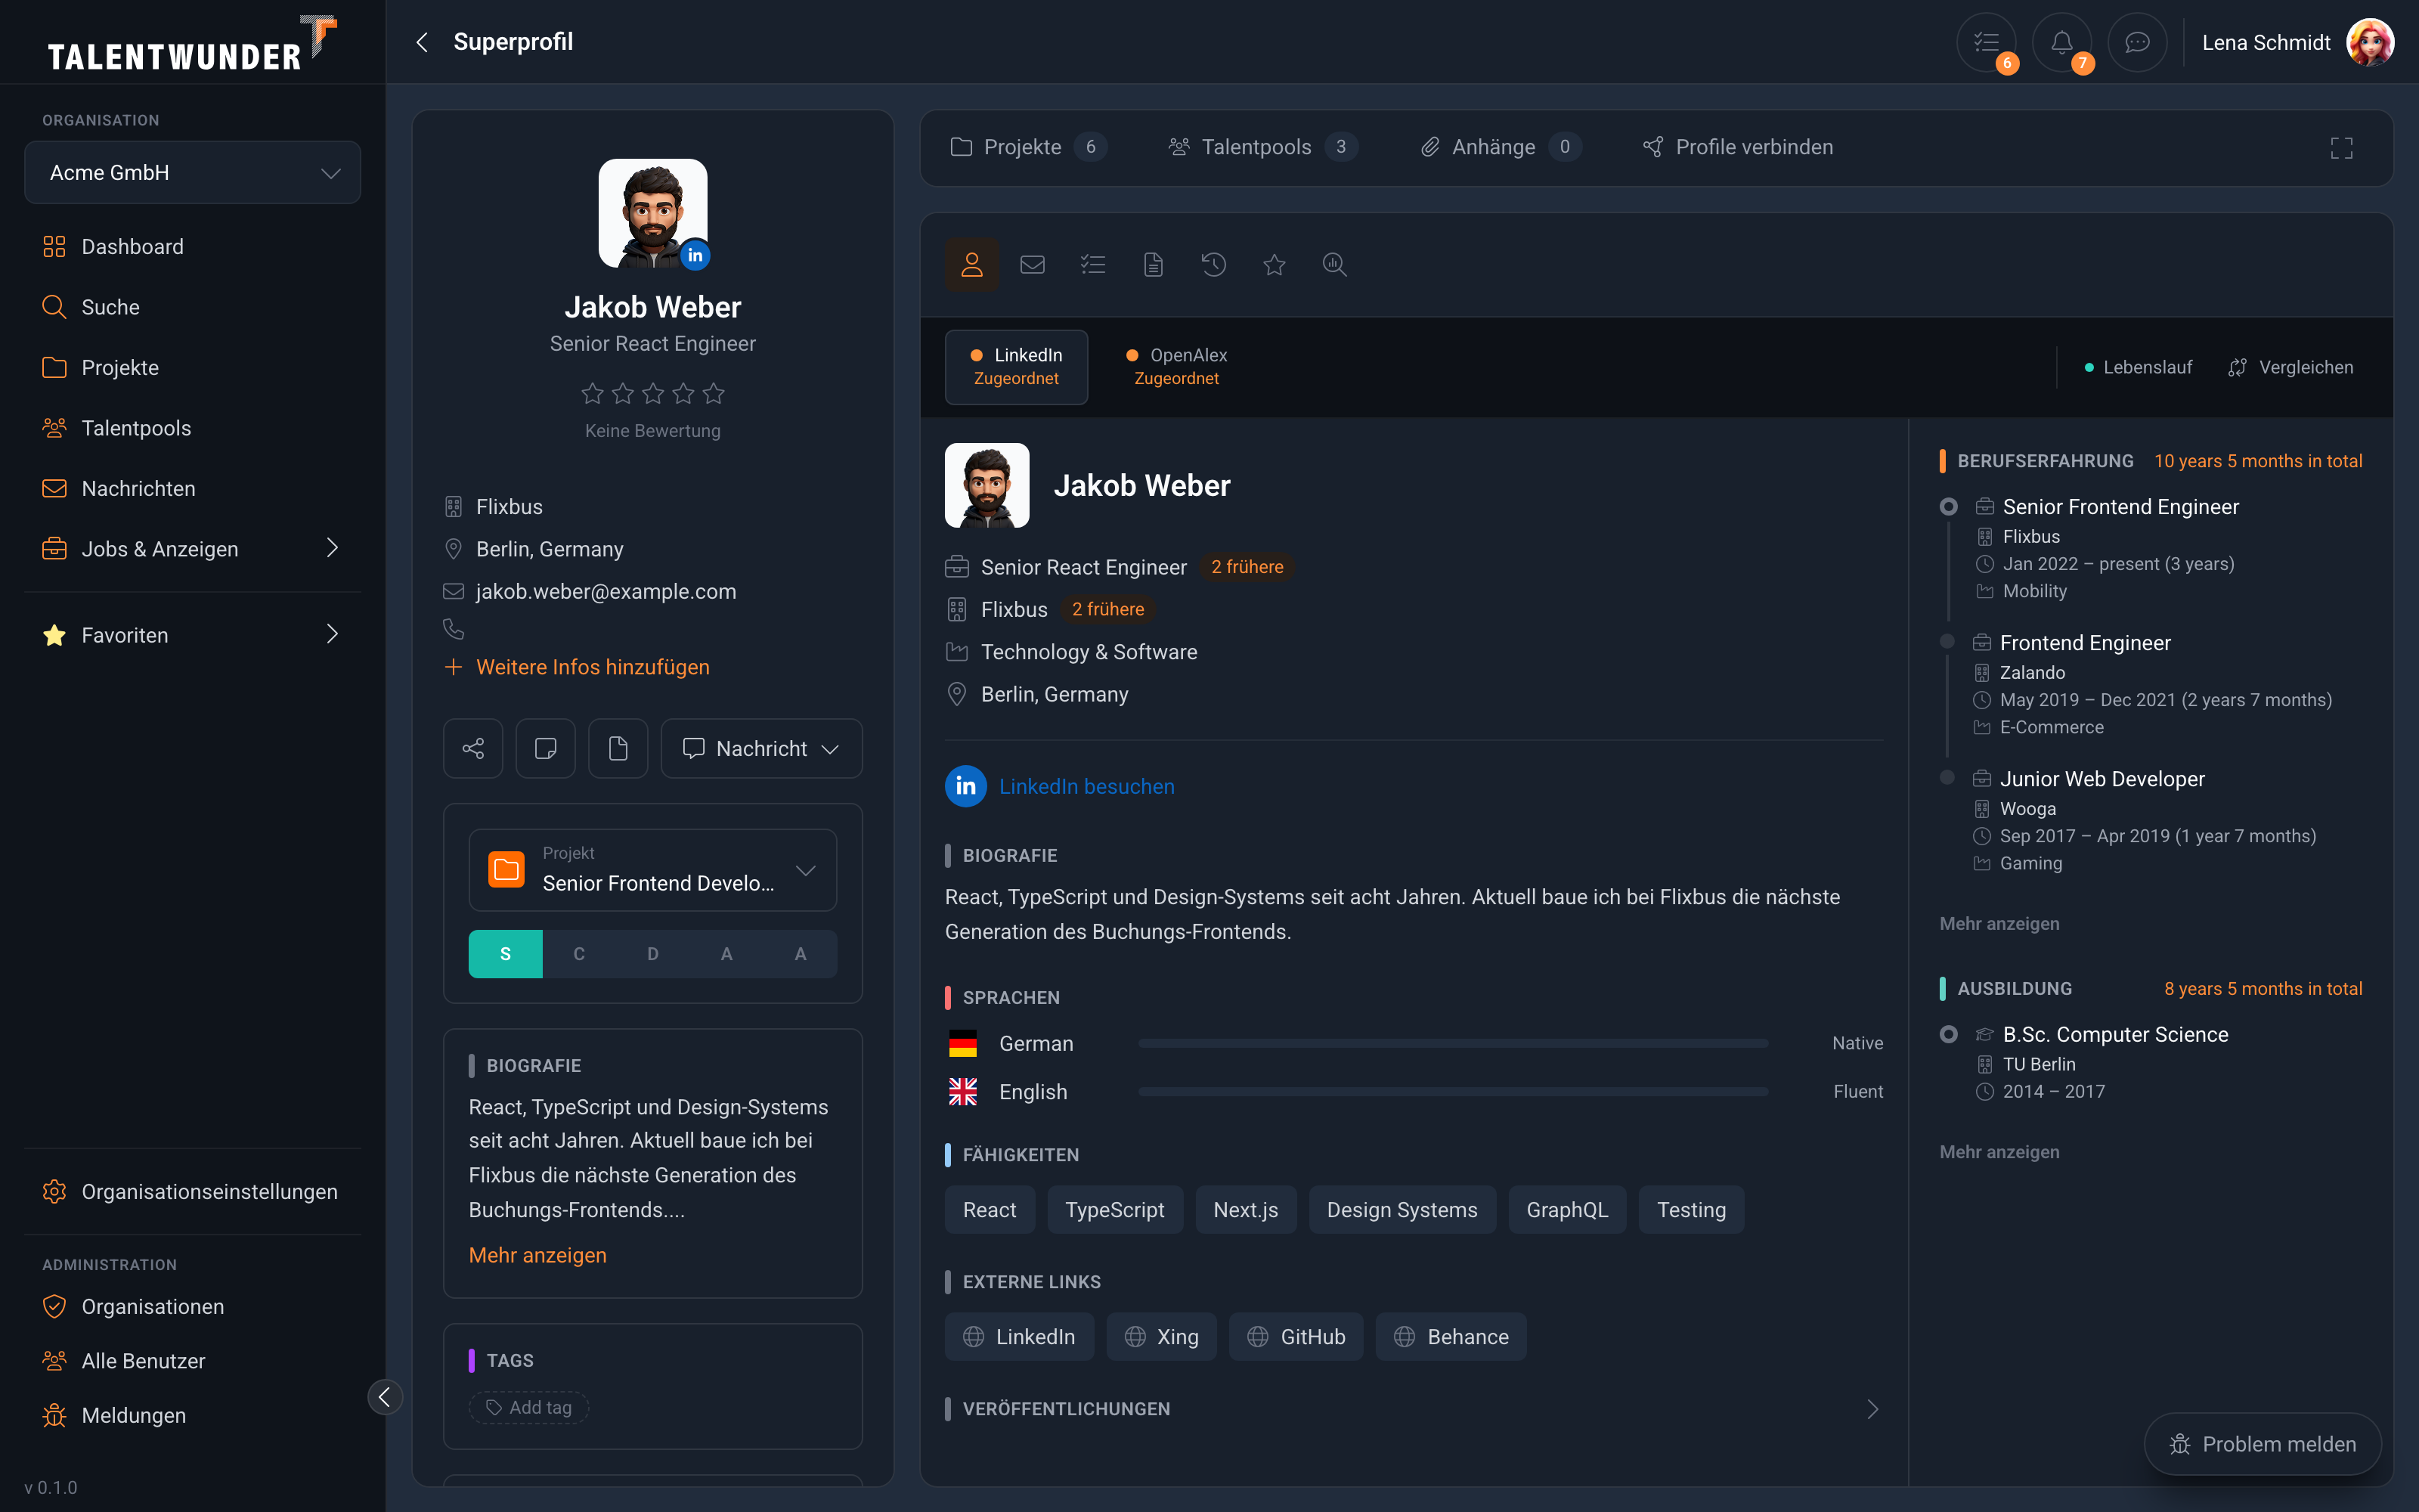The height and width of the screenshot is (1512, 2419).
Task: Click German language proficiency bar
Action: (x=1452, y=1043)
